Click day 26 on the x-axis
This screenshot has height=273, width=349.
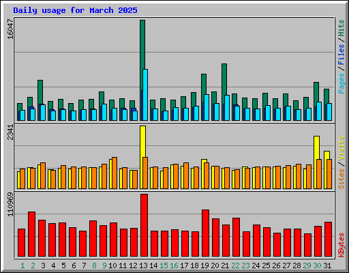coord(276,265)
